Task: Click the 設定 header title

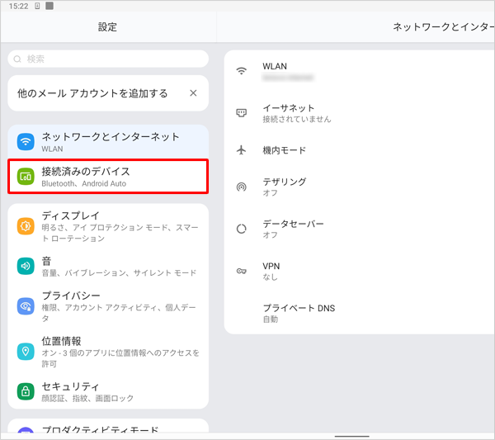Action: pos(107,27)
